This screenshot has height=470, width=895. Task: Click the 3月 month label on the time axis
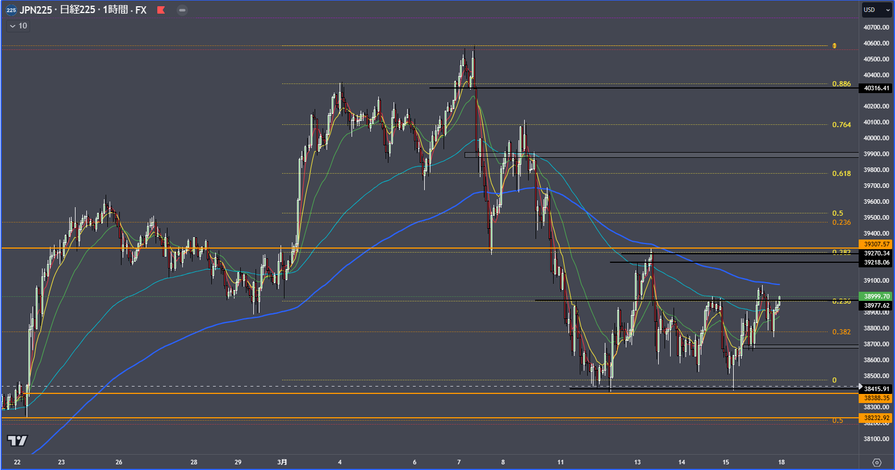click(x=282, y=462)
